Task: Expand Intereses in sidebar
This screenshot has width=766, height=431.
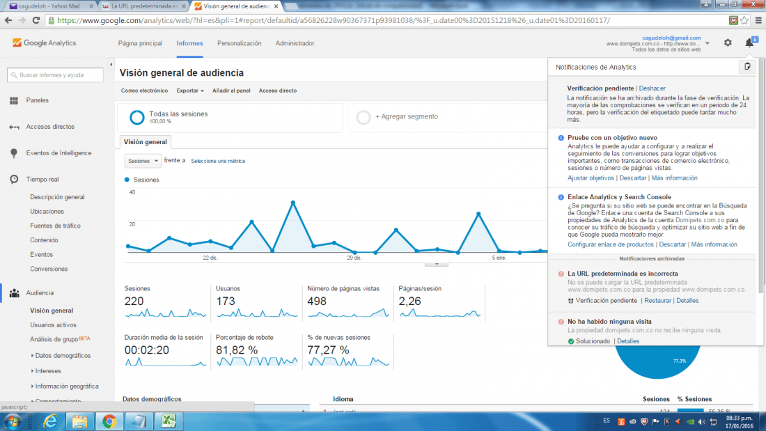Action: [32, 371]
